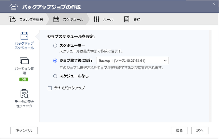The width and height of the screenshot is (219, 139).
Task: Expand the Backup 1 job dropdown
Action: point(132,60)
